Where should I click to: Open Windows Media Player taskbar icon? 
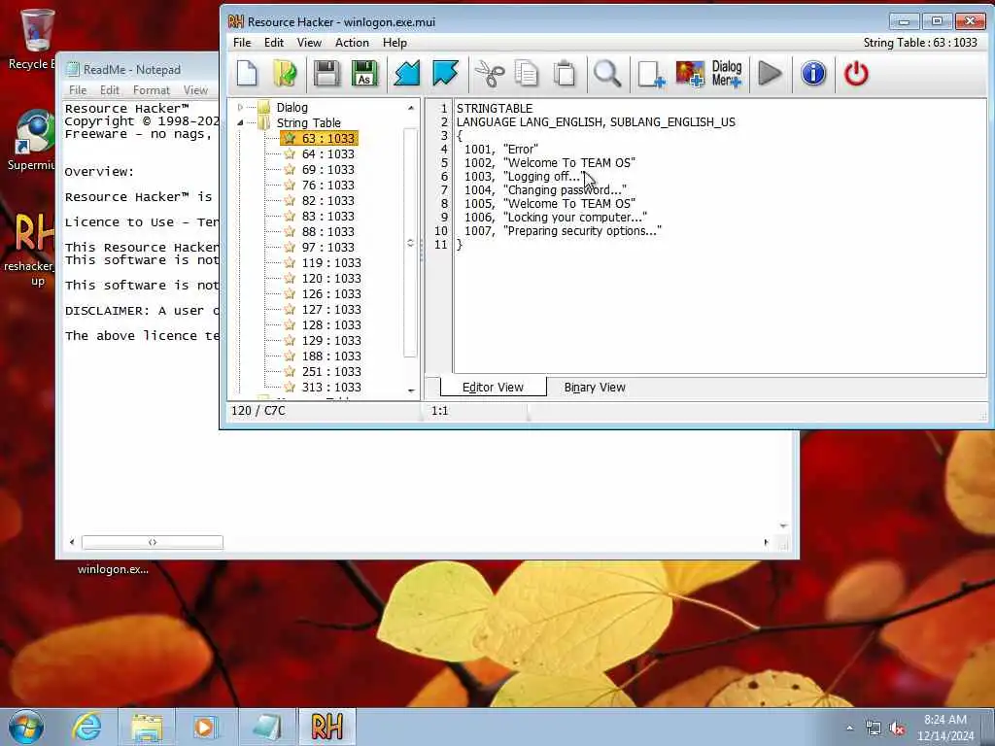click(204, 727)
